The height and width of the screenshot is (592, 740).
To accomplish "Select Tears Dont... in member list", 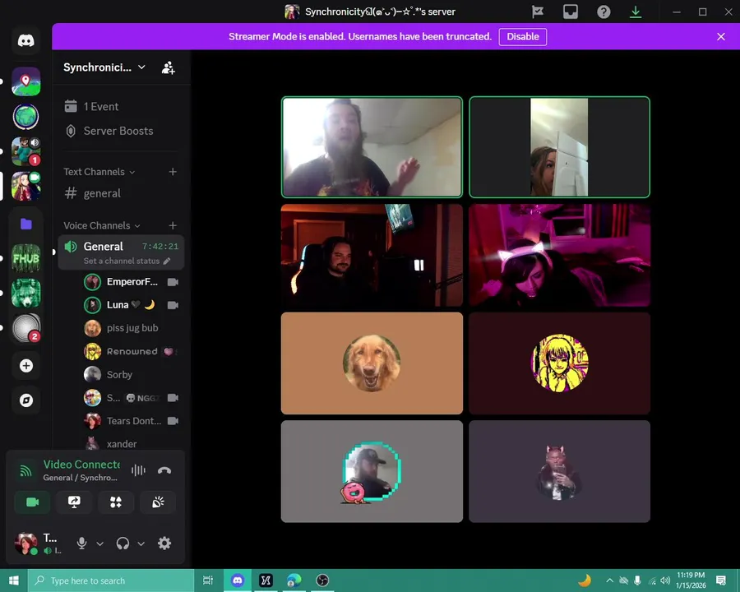I will (132, 421).
